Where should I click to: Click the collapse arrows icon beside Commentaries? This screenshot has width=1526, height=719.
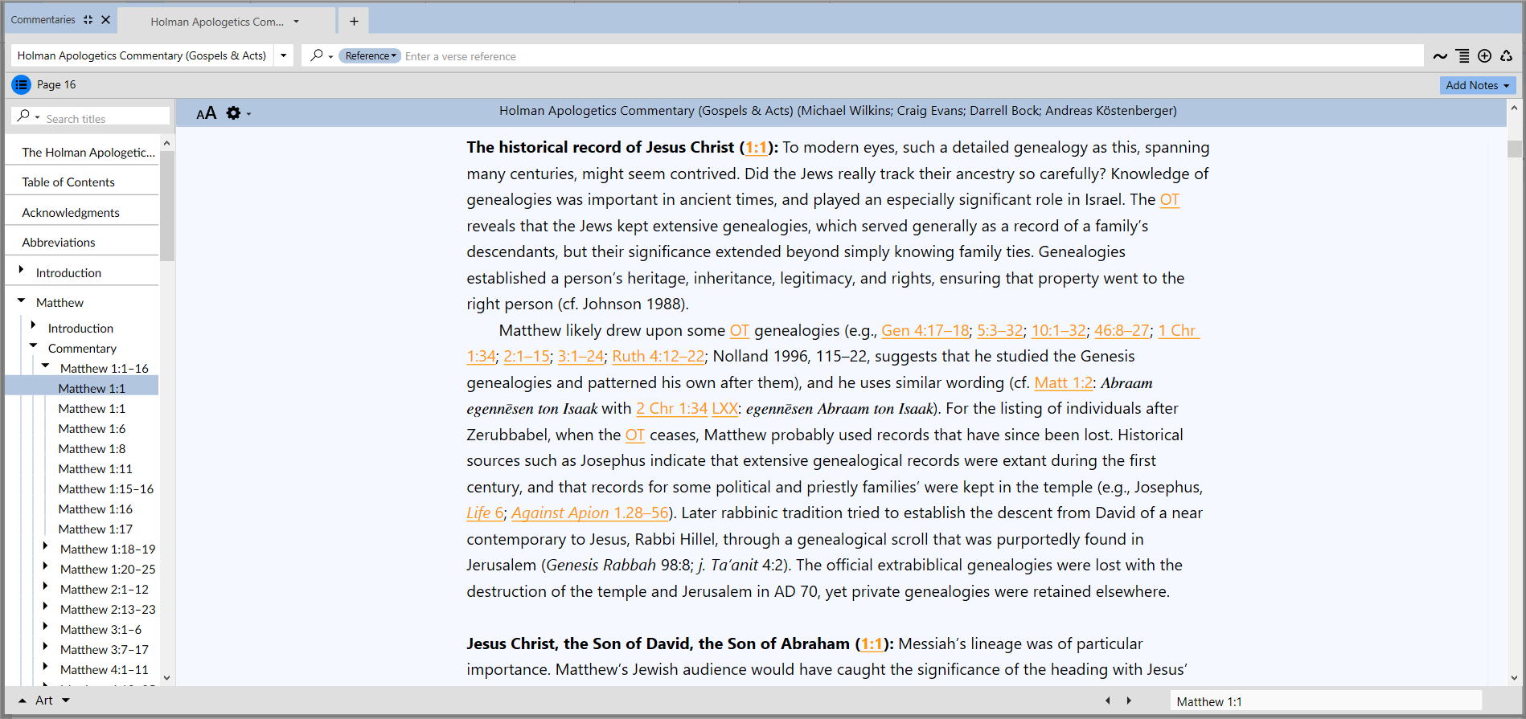coord(88,20)
